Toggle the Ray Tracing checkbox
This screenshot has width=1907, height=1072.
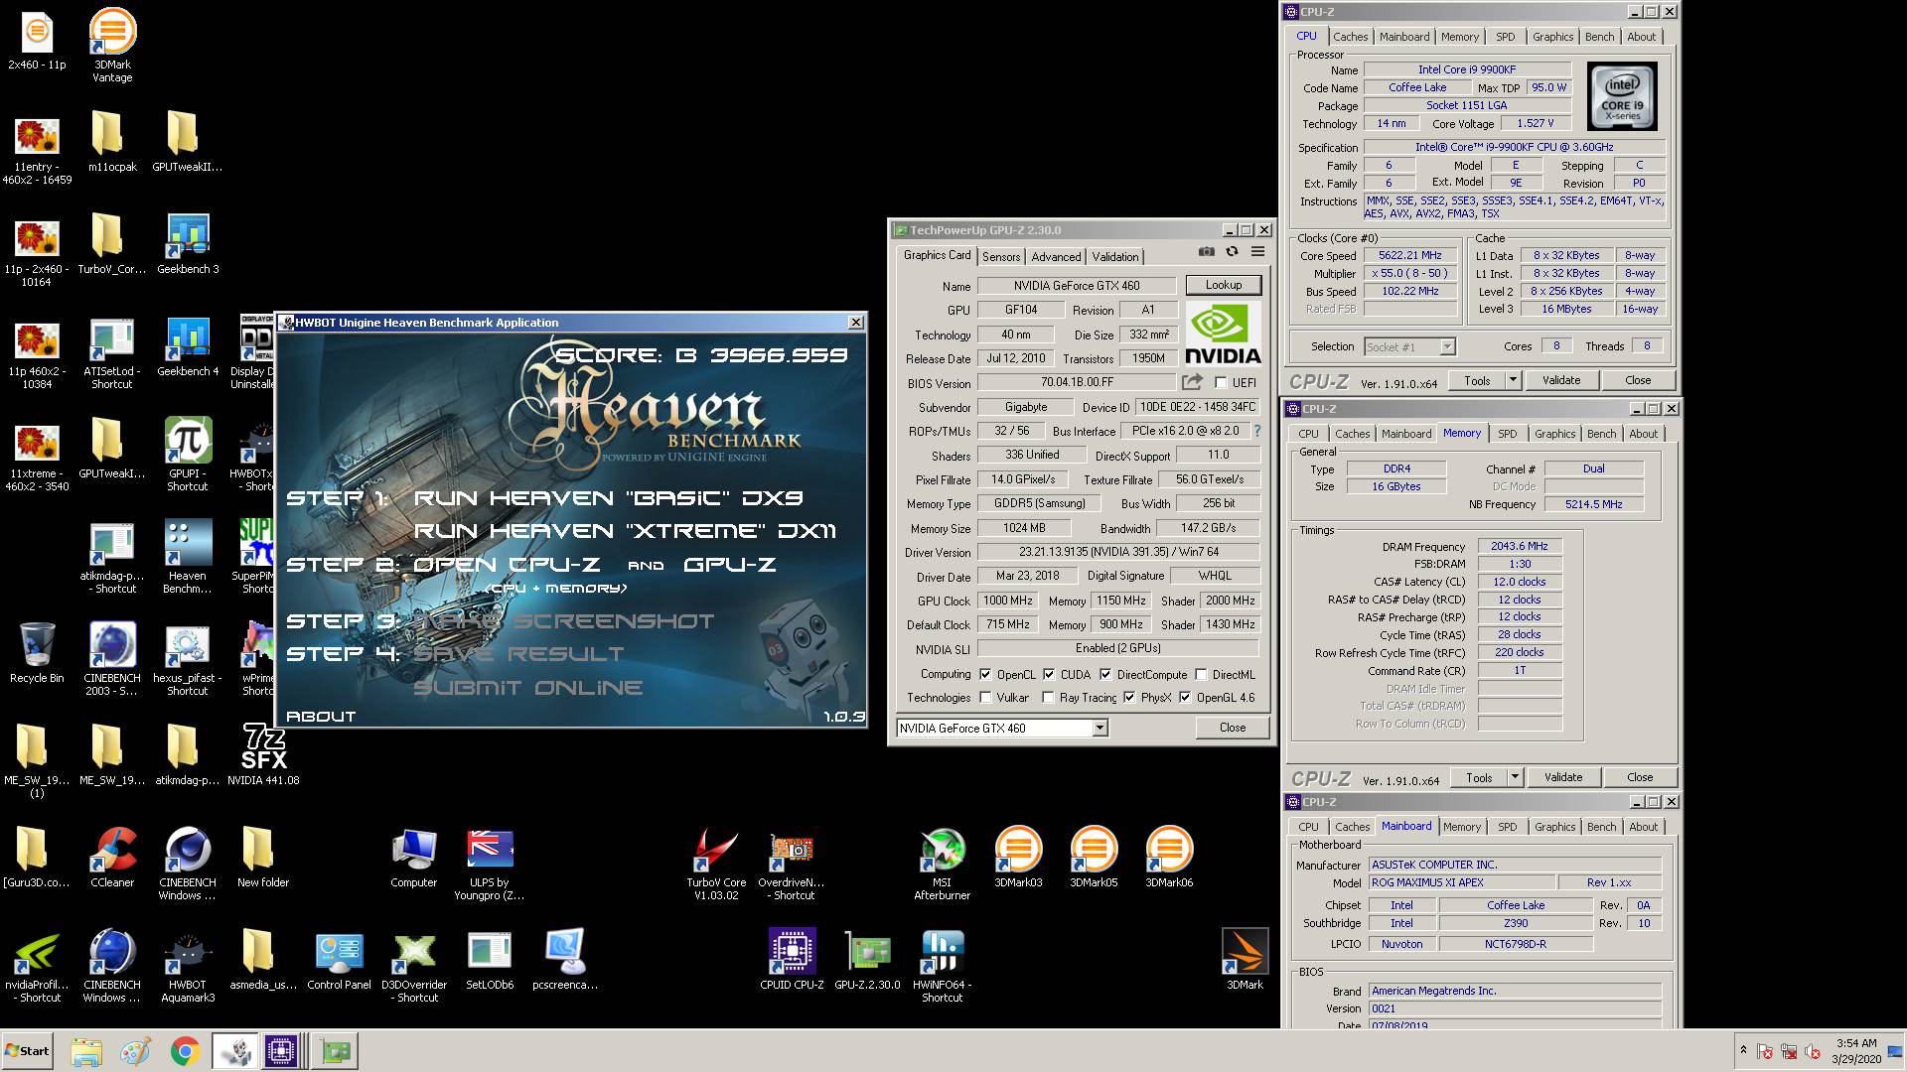1048,698
